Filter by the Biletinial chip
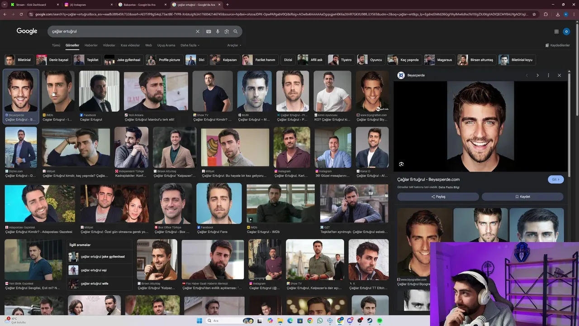This screenshot has width=579, height=326. click(19, 60)
